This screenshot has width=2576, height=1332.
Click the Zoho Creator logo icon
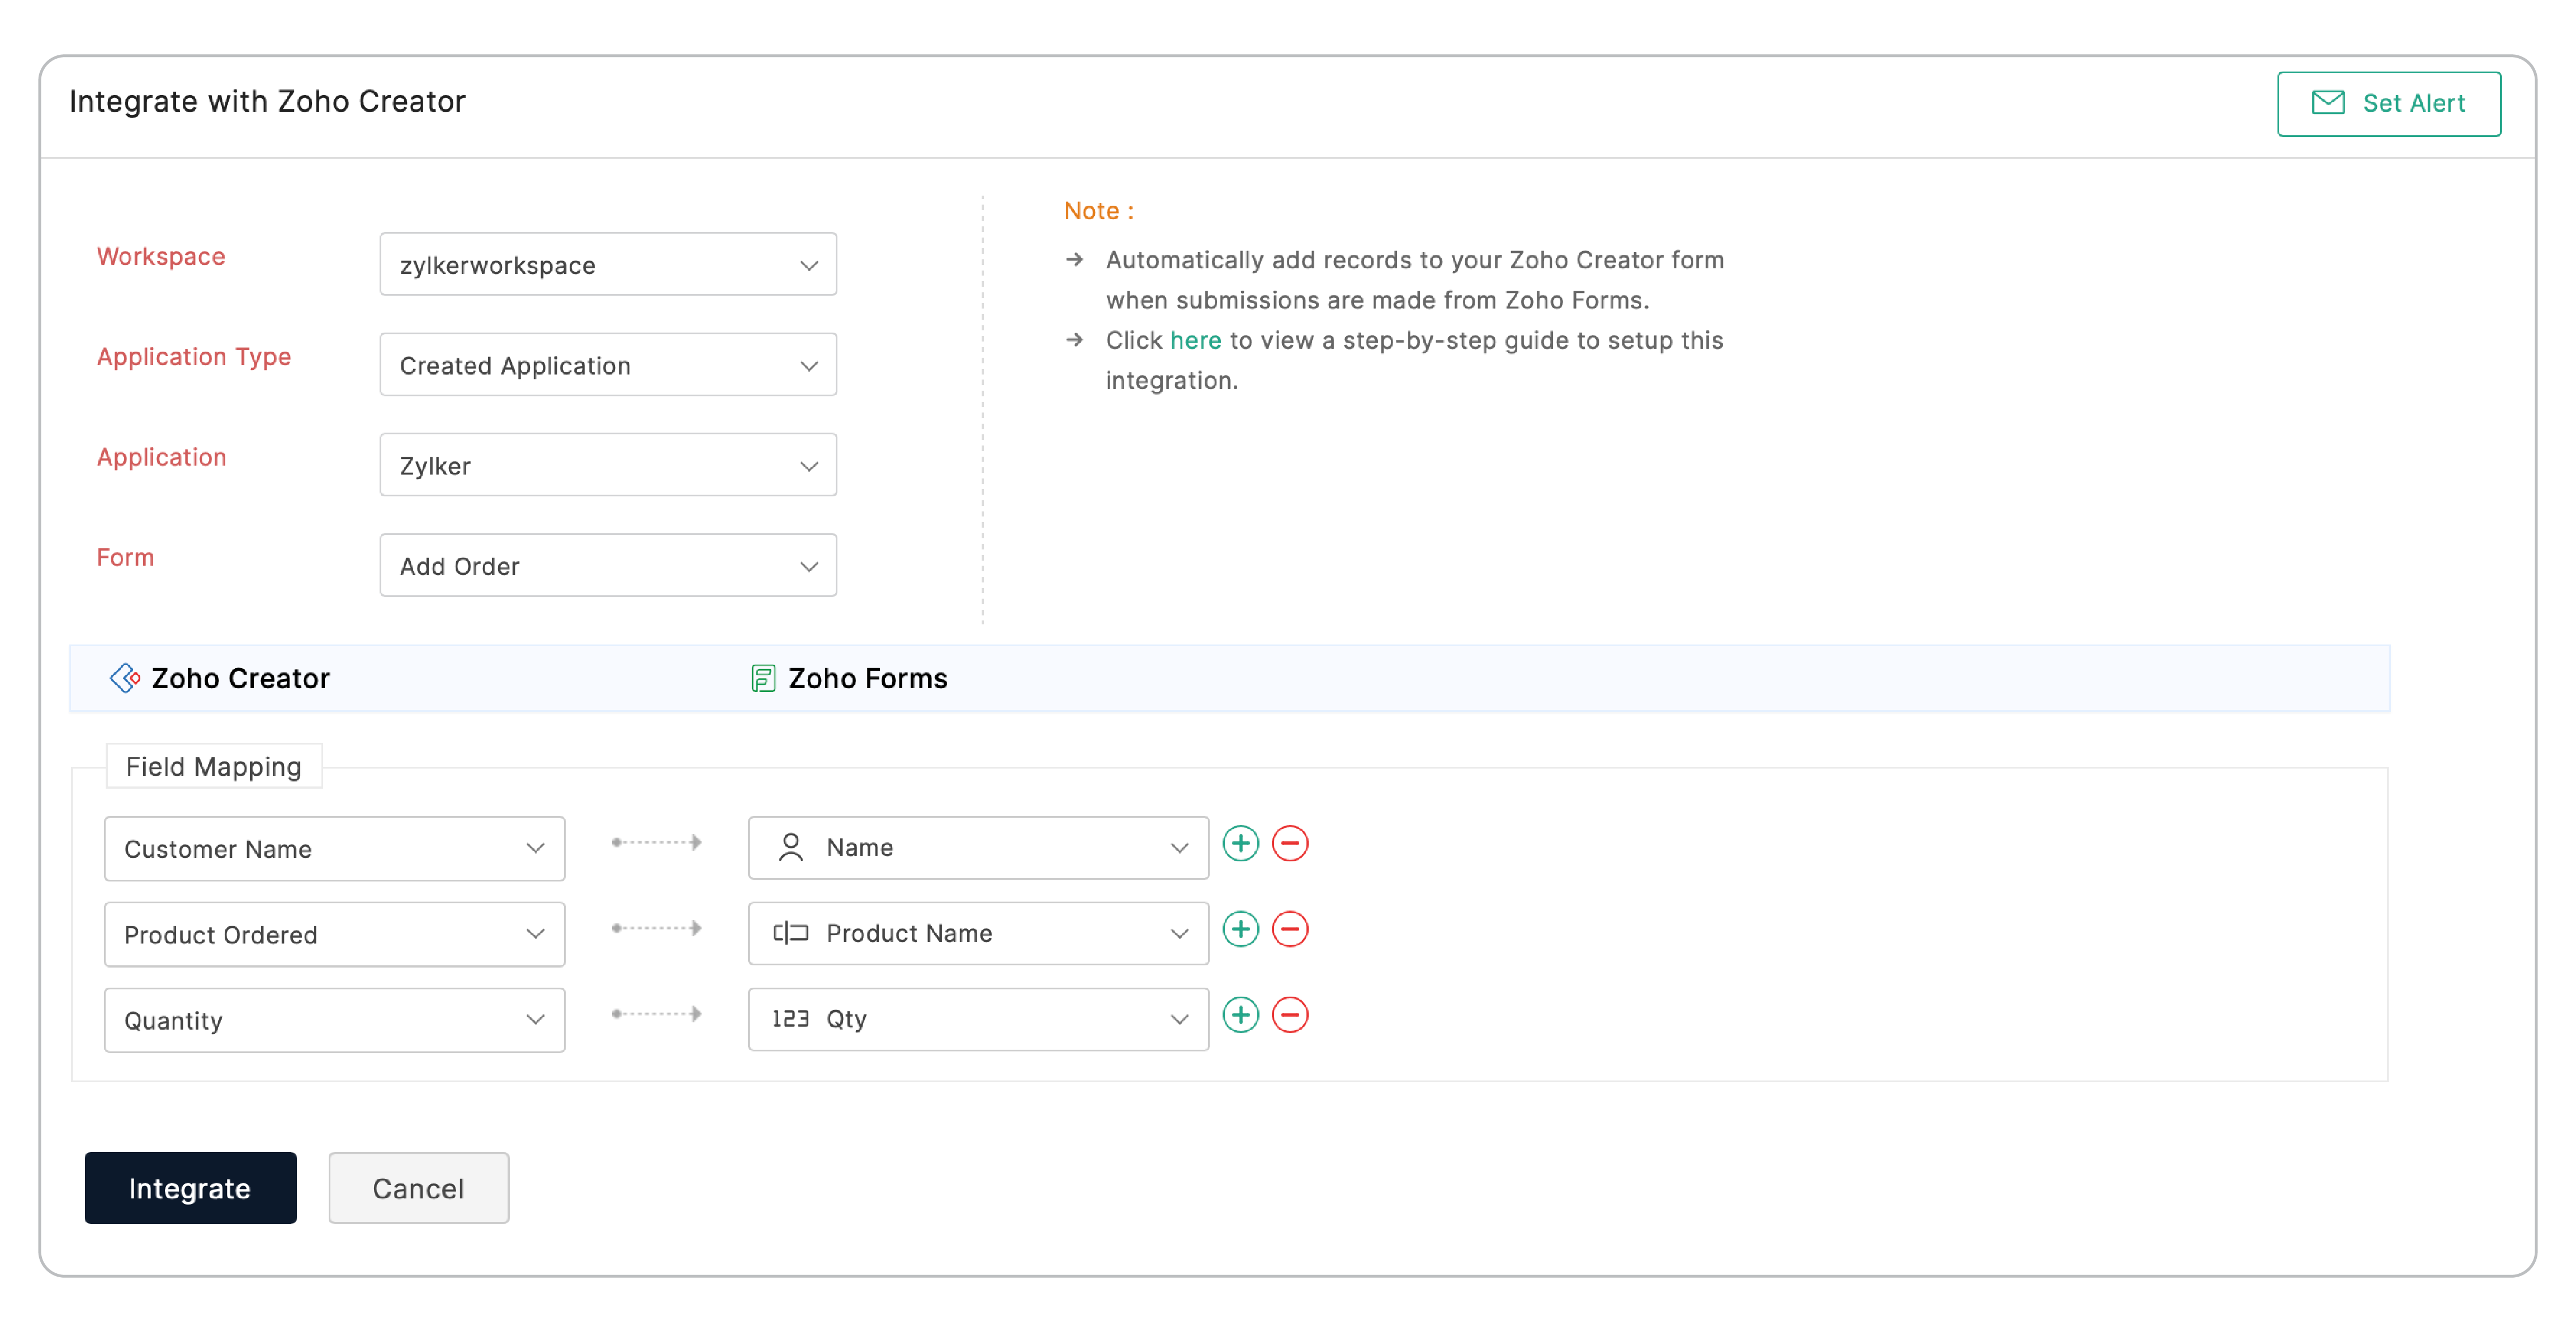pos(124,678)
